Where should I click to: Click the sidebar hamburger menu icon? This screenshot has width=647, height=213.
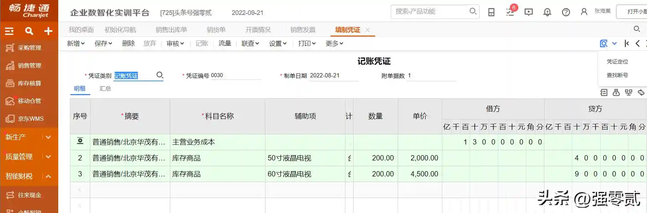(9, 31)
